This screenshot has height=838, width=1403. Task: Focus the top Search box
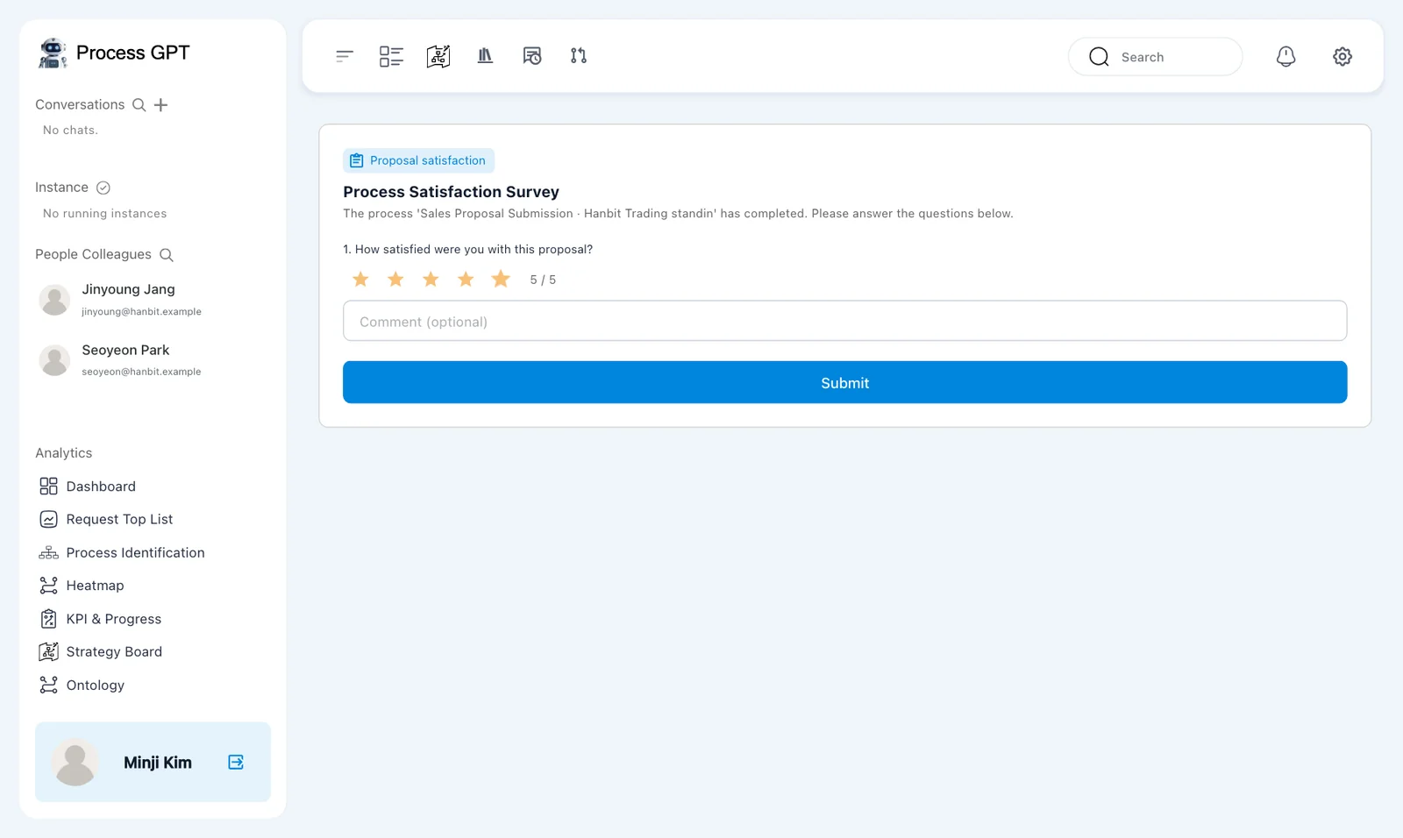[x=1155, y=56]
